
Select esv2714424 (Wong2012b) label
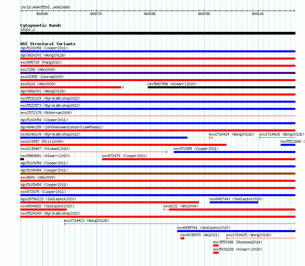coord(231,134)
